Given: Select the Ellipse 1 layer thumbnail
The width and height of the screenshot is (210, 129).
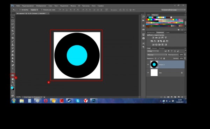Looking at the screenshot, I should coord(154,64).
